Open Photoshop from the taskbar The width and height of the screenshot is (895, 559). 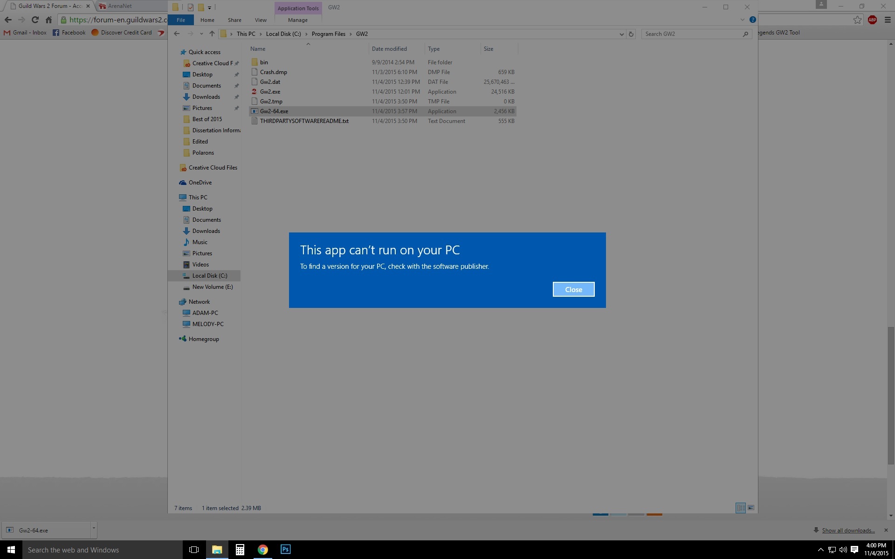coord(285,550)
